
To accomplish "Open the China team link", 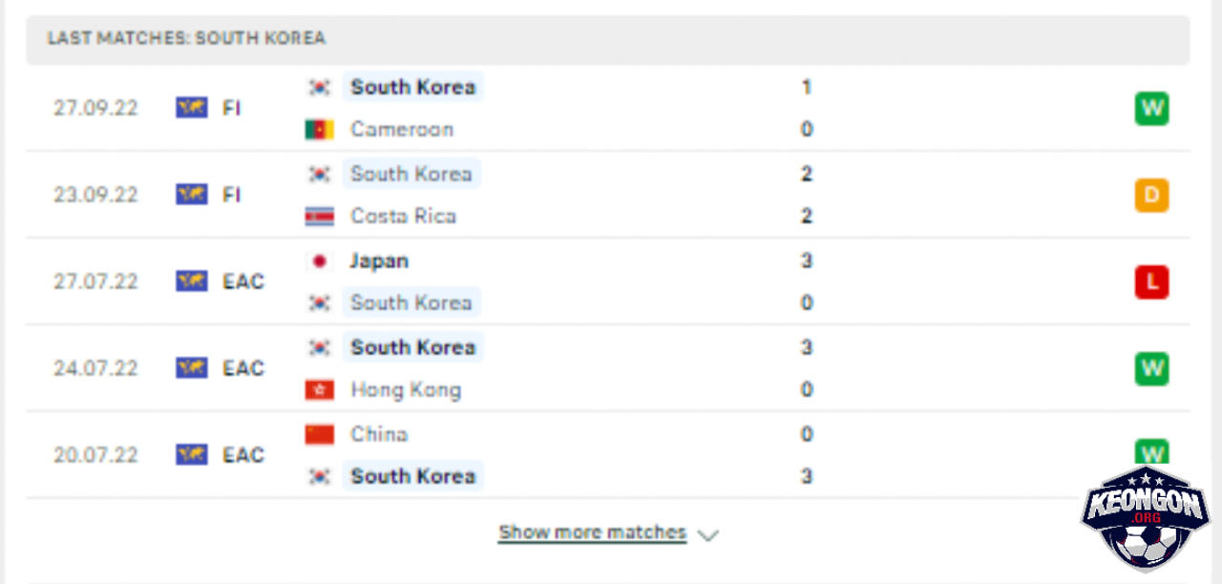I will pos(379,434).
